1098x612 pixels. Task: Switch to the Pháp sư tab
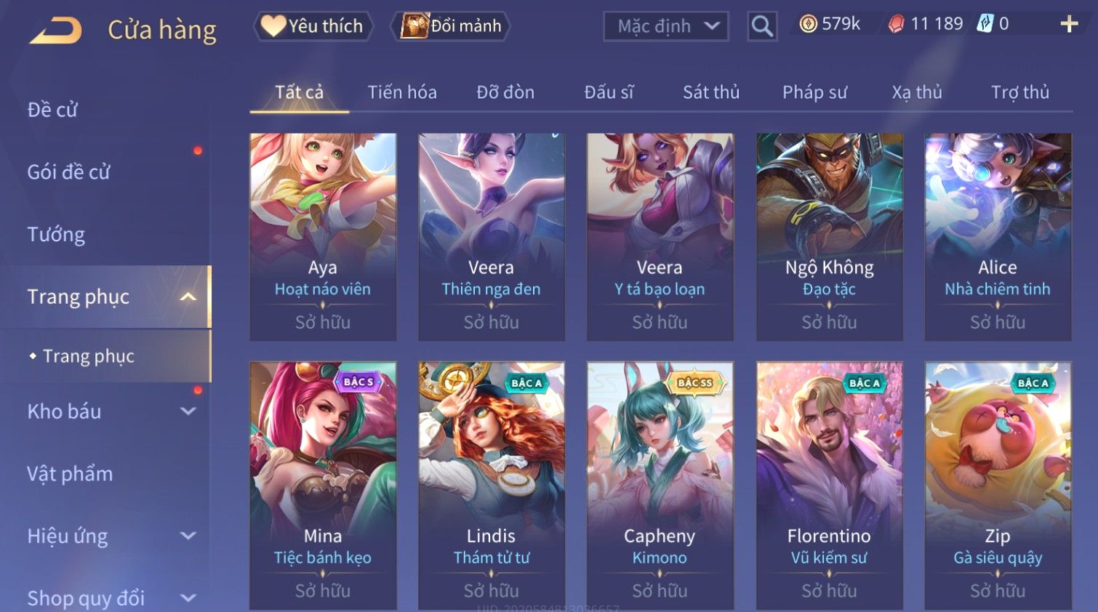point(814,92)
